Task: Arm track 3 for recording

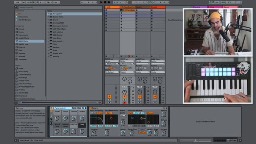Action: click(x=140, y=102)
